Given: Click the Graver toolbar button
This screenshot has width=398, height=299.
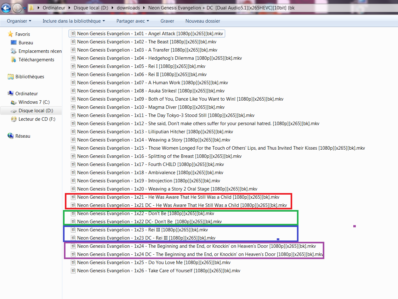Looking at the screenshot, I should tap(167, 21).
